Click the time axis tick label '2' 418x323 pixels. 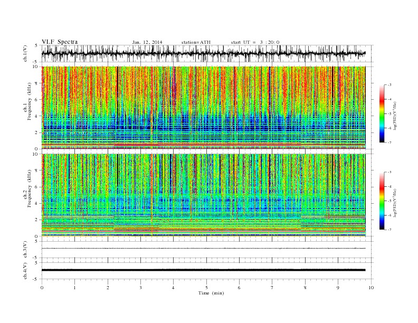point(108,288)
